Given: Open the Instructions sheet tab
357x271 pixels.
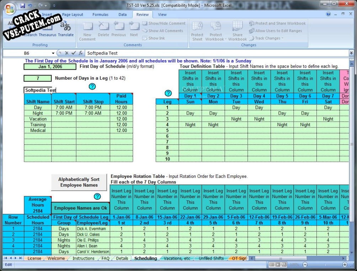Looking at the screenshot, I should 83,259.
